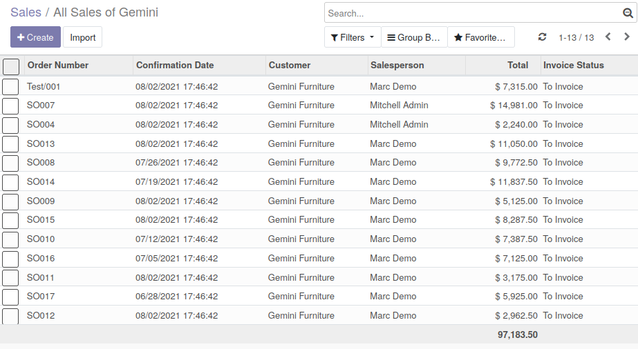Toggle the select-all checkbox in header
This screenshot has width=638, height=349.
click(11, 66)
